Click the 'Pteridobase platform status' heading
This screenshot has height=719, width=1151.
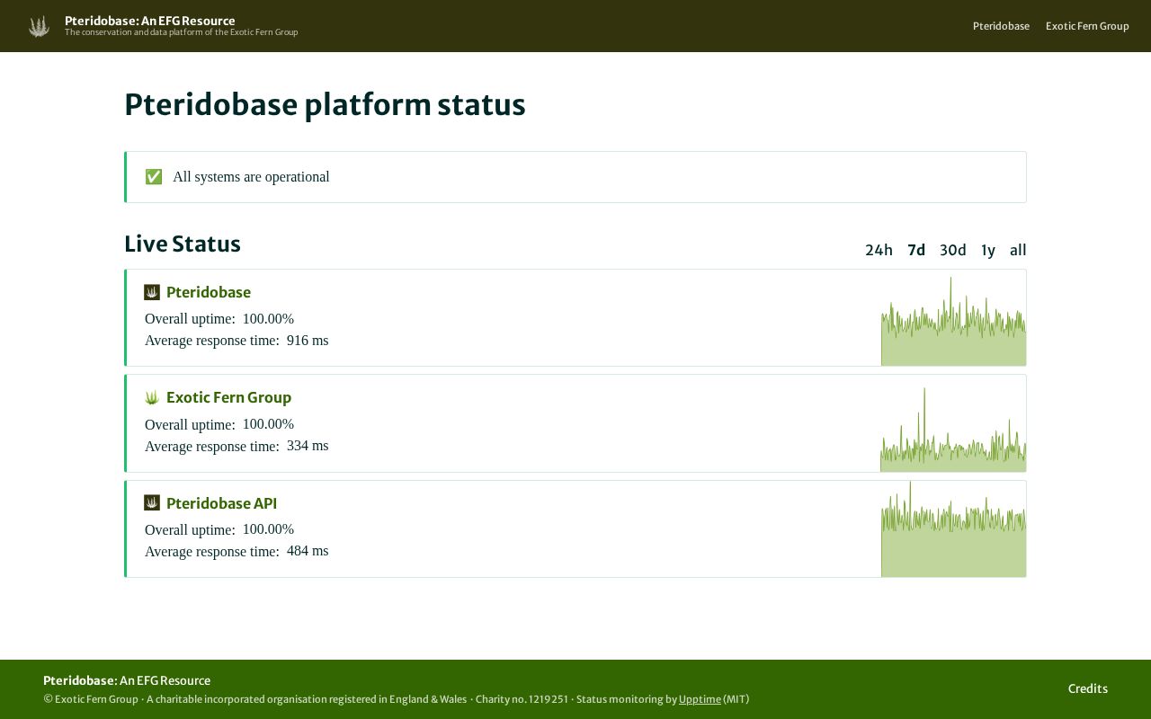pos(325,105)
